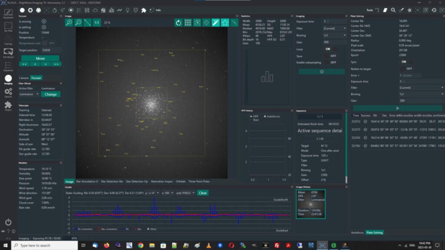Screen dimensions: 445x250
Task: Select the image history thumbnail
Action: pos(311,204)
